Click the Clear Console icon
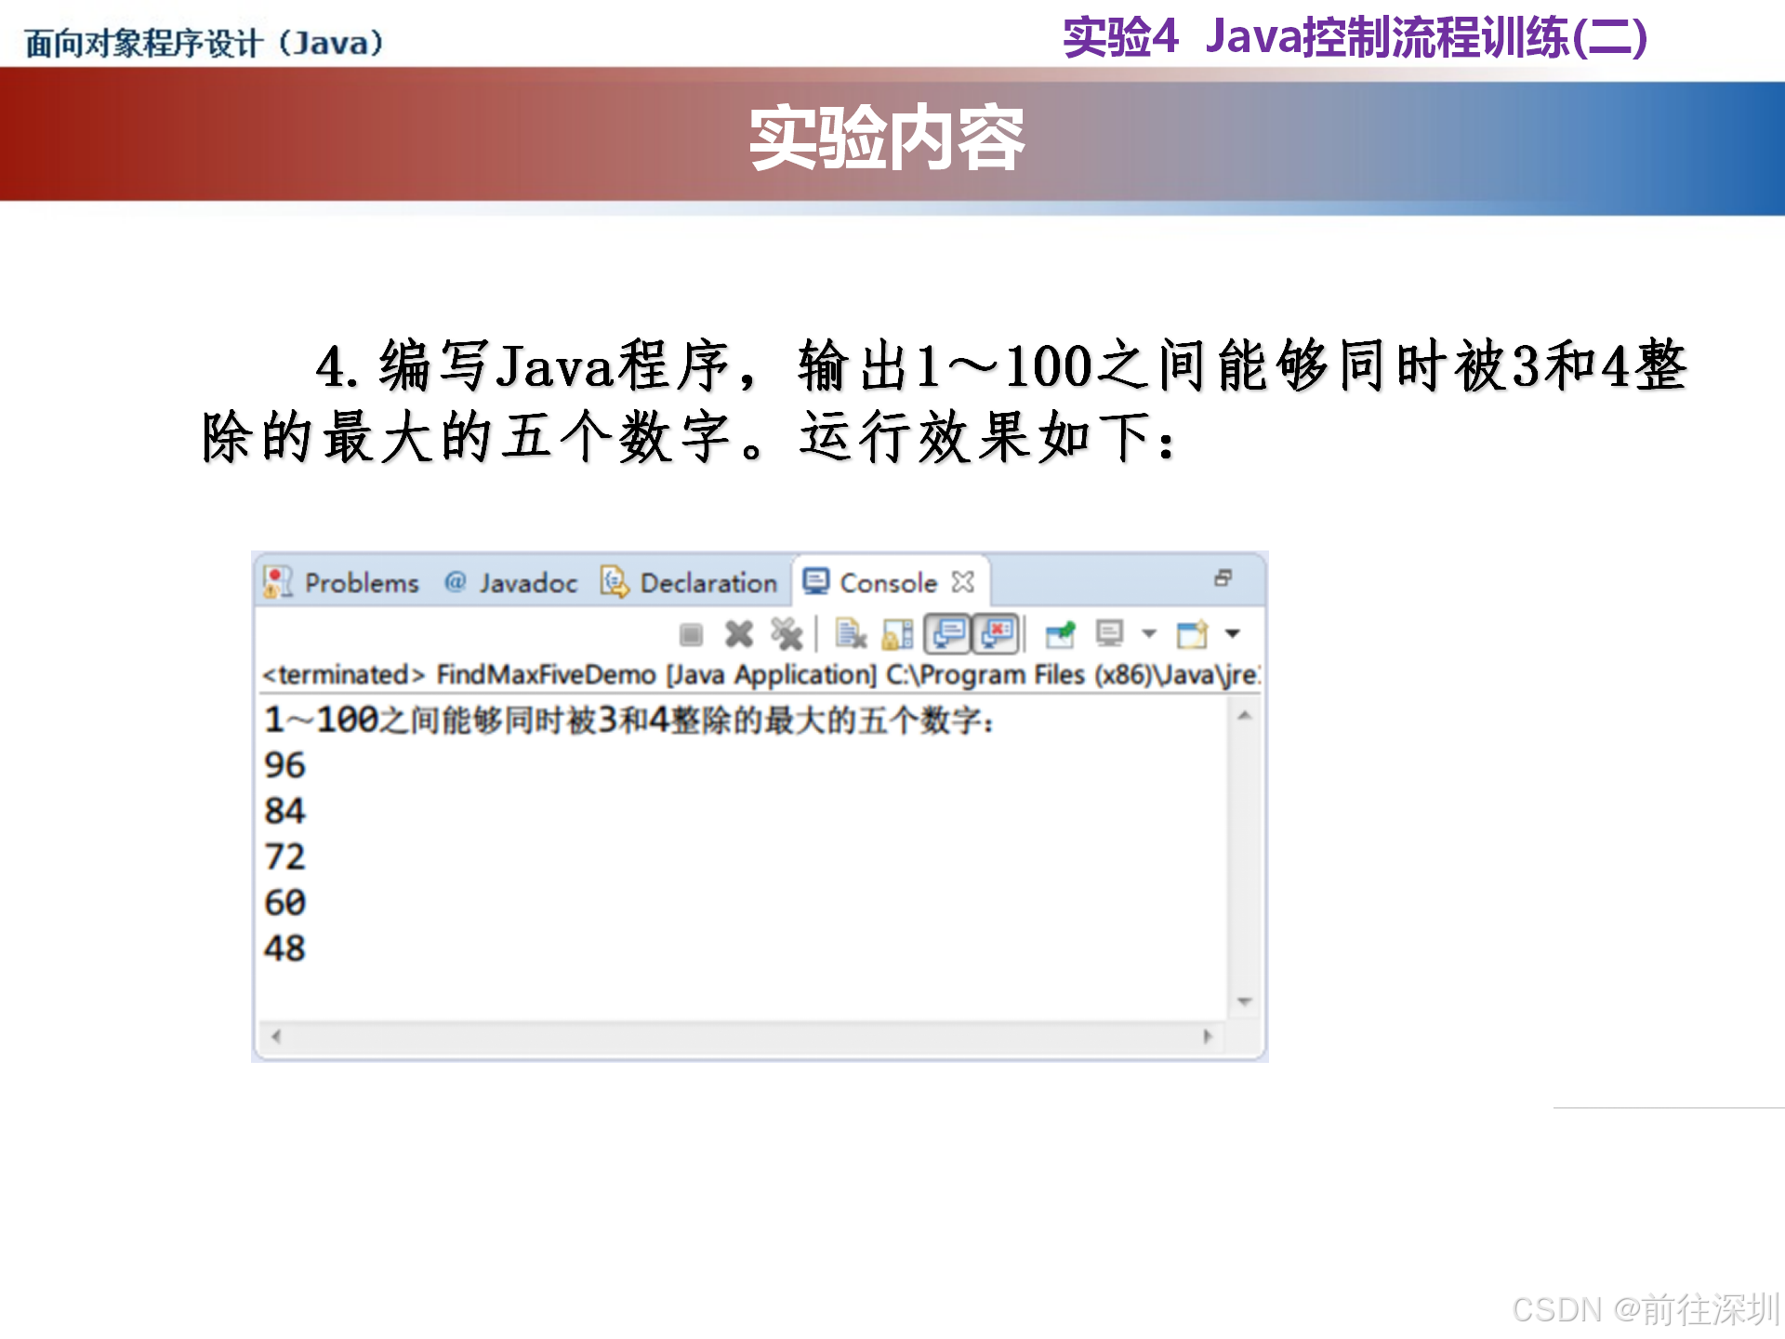Viewport: 1785px width, 1339px height. [x=851, y=634]
